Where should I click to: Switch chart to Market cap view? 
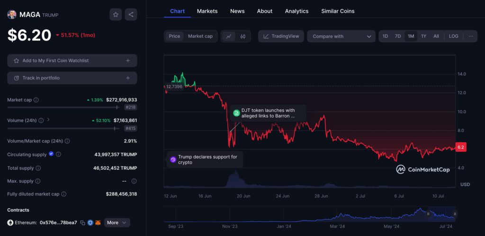click(200, 36)
